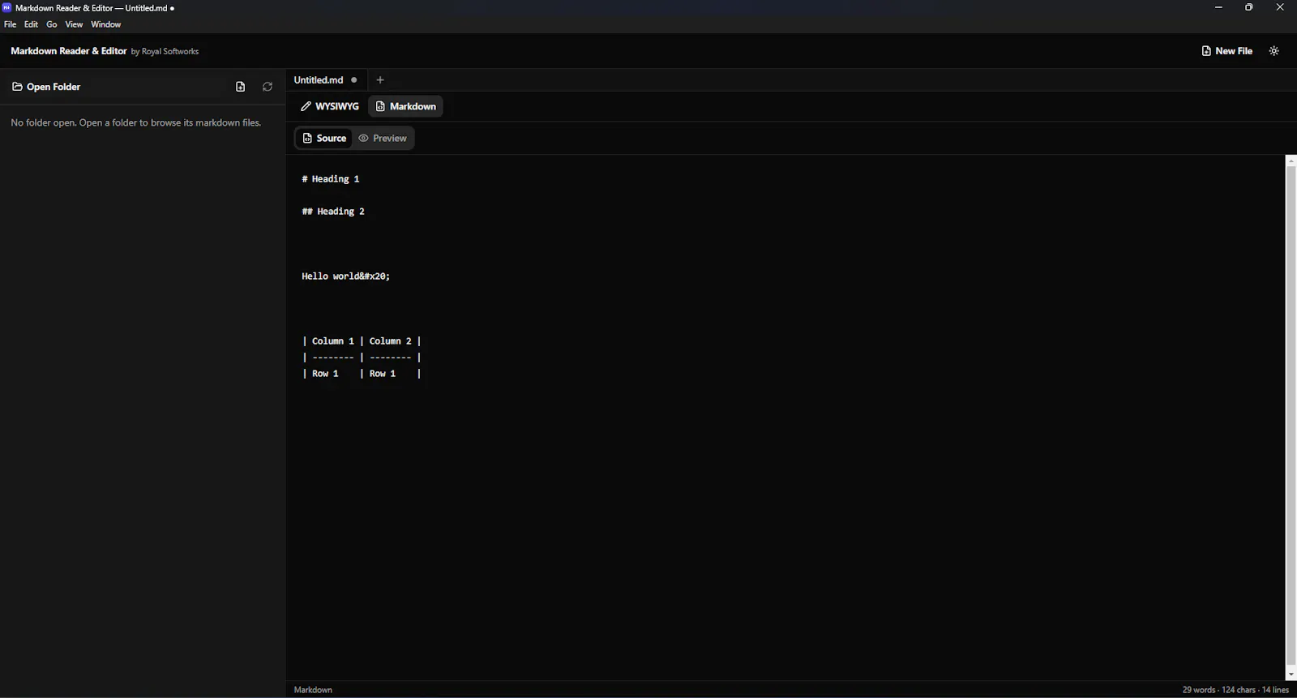The height and width of the screenshot is (698, 1297).
Task: Click the 'No folder open' message
Action: click(x=136, y=123)
